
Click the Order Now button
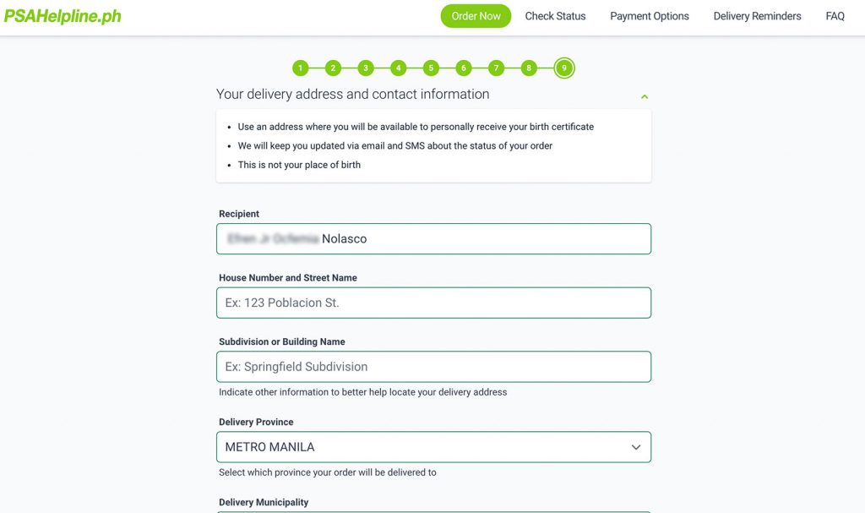pos(476,16)
